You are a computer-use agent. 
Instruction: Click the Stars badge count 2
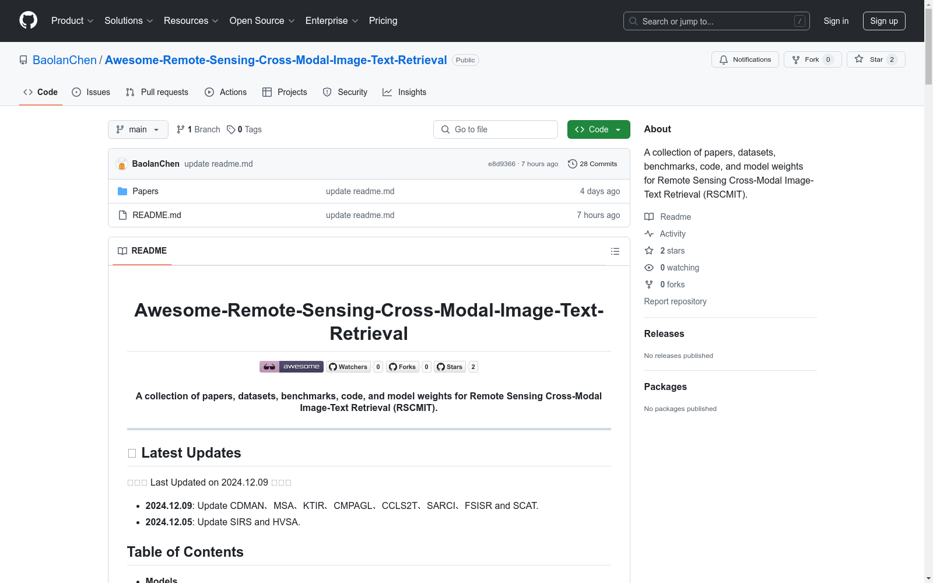pyautogui.click(x=473, y=367)
